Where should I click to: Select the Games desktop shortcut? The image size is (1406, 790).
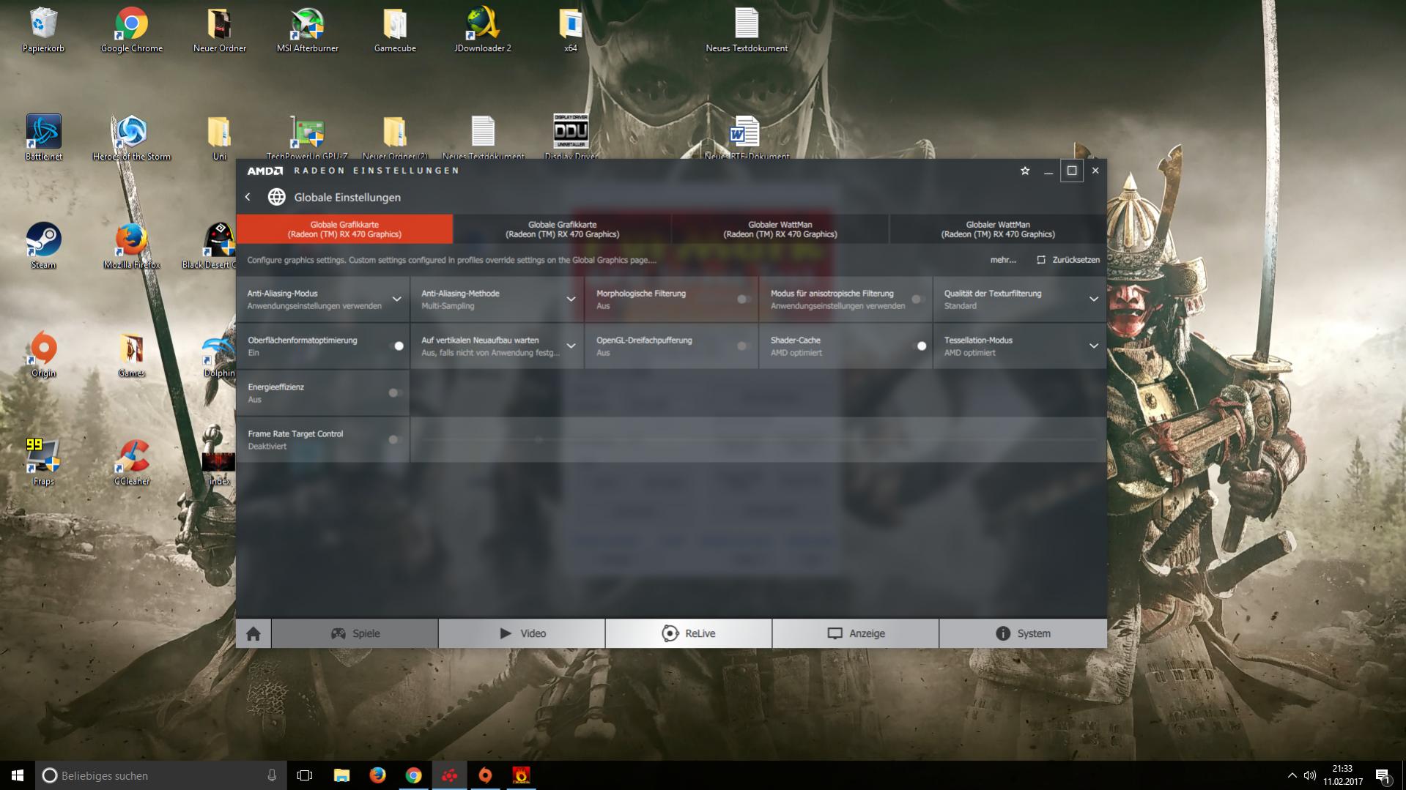(131, 355)
